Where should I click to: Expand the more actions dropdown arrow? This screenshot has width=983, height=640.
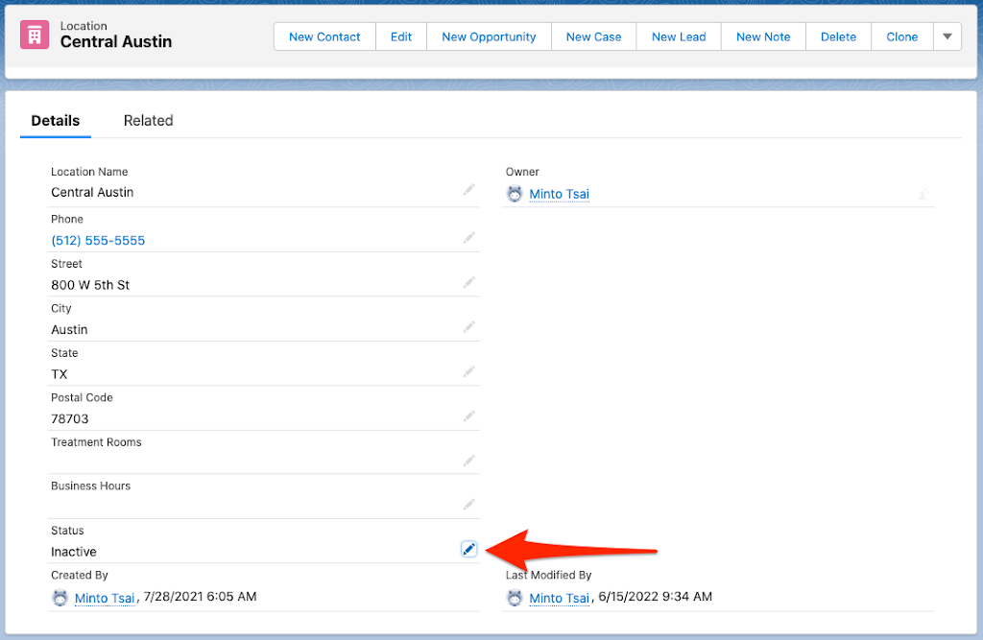coord(947,36)
